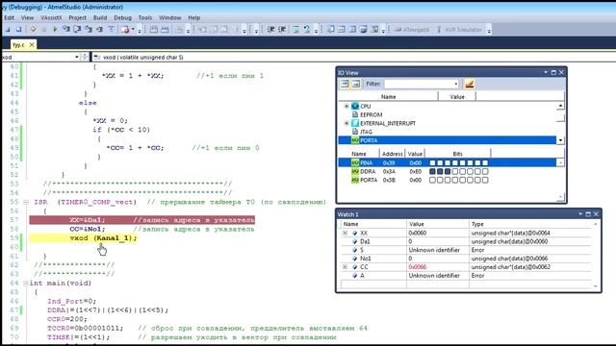This screenshot has height=346, width=616.
Task: Click the watch icon next to No1
Action: click(355, 259)
